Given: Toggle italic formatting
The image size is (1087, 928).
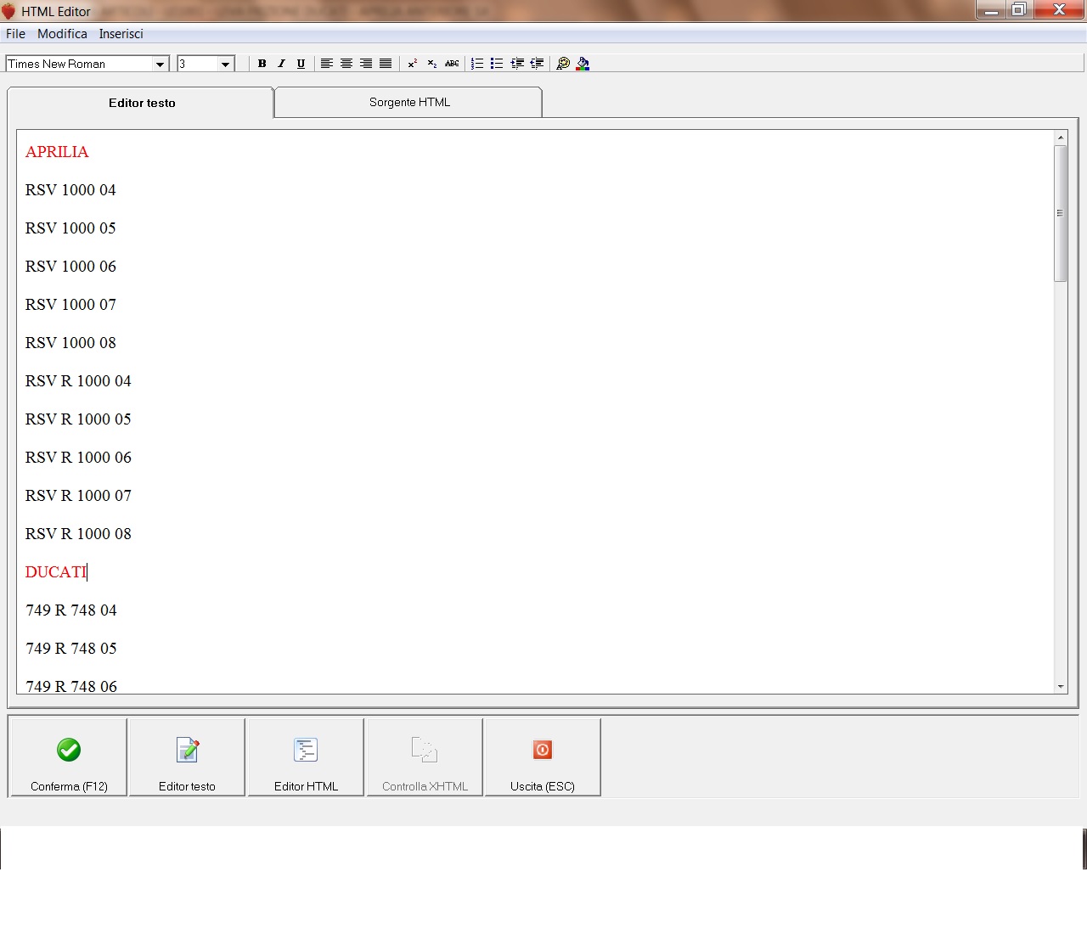Looking at the screenshot, I should [281, 64].
